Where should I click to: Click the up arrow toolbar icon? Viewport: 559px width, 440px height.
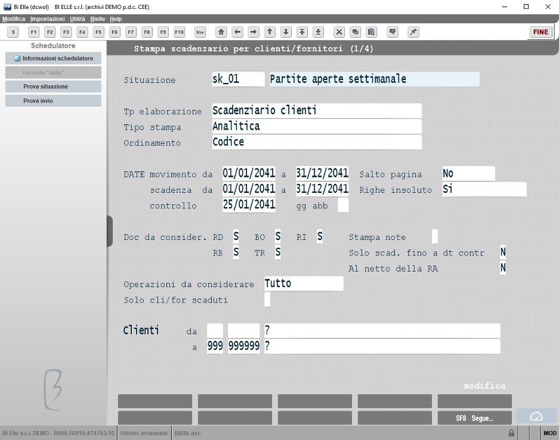[270, 32]
